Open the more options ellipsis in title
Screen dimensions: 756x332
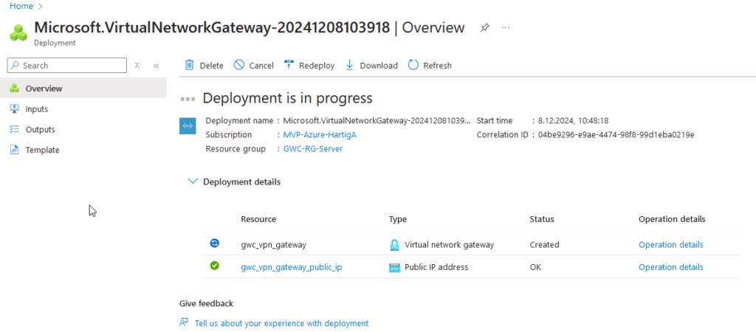505,27
